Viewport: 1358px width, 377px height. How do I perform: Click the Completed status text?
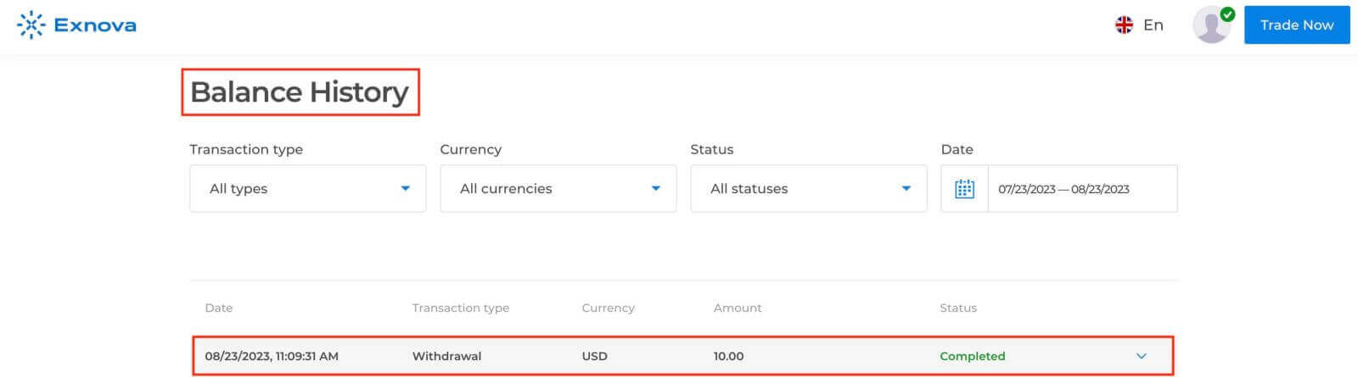[x=972, y=356]
